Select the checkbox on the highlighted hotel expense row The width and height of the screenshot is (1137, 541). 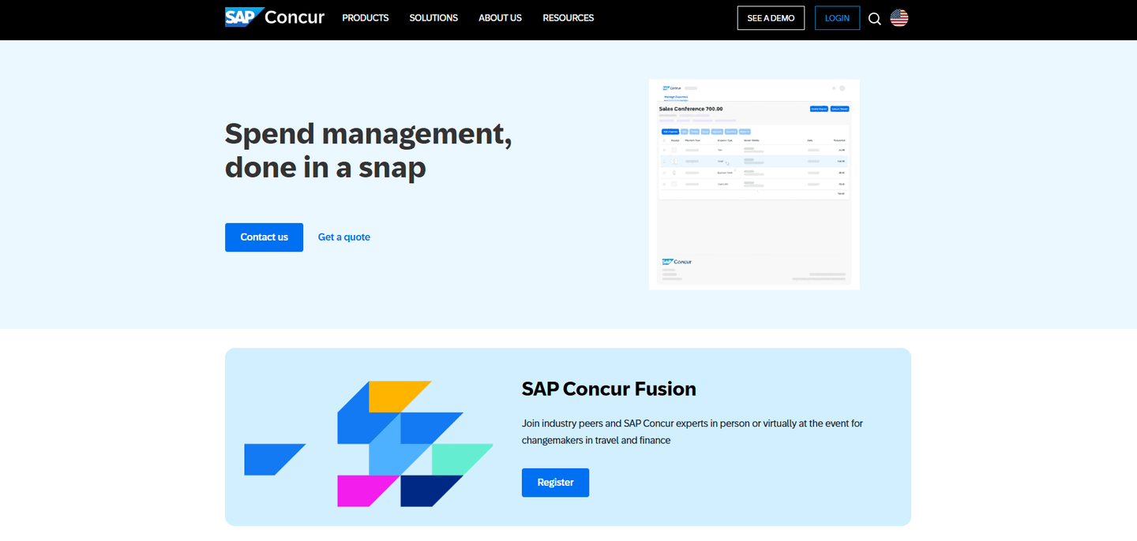pos(665,161)
